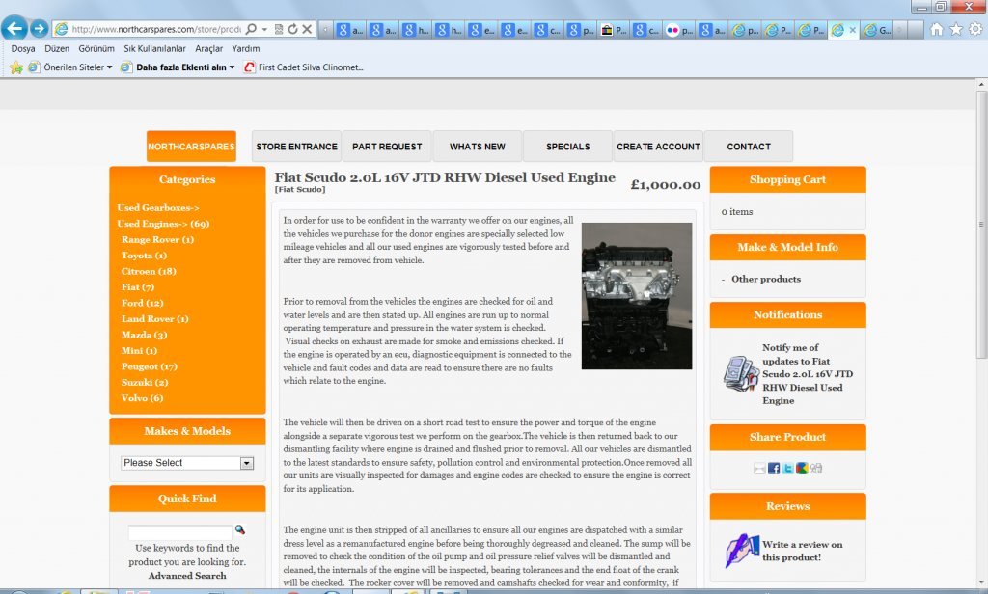Viewport: 988px width, 594px height.
Task: Click the Quick Find keyword input field
Action: 180,531
